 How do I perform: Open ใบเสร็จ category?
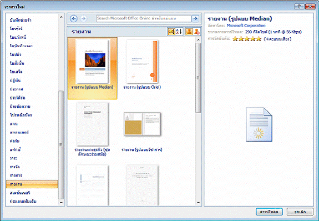(16, 72)
